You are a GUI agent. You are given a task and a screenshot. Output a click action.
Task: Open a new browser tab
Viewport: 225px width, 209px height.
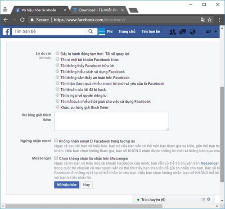coord(134,10)
